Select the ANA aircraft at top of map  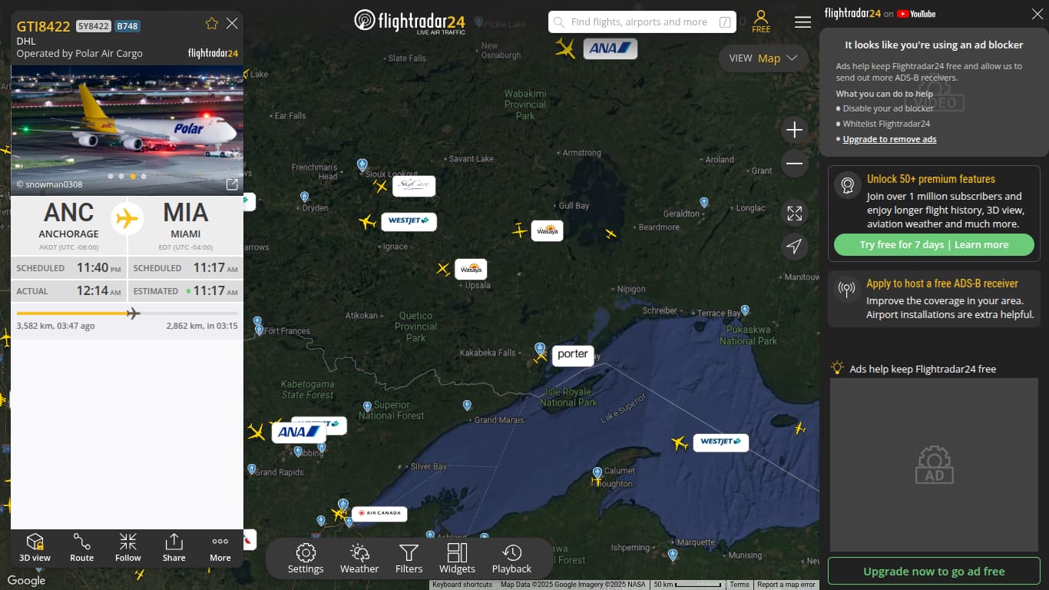tap(565, 48)
